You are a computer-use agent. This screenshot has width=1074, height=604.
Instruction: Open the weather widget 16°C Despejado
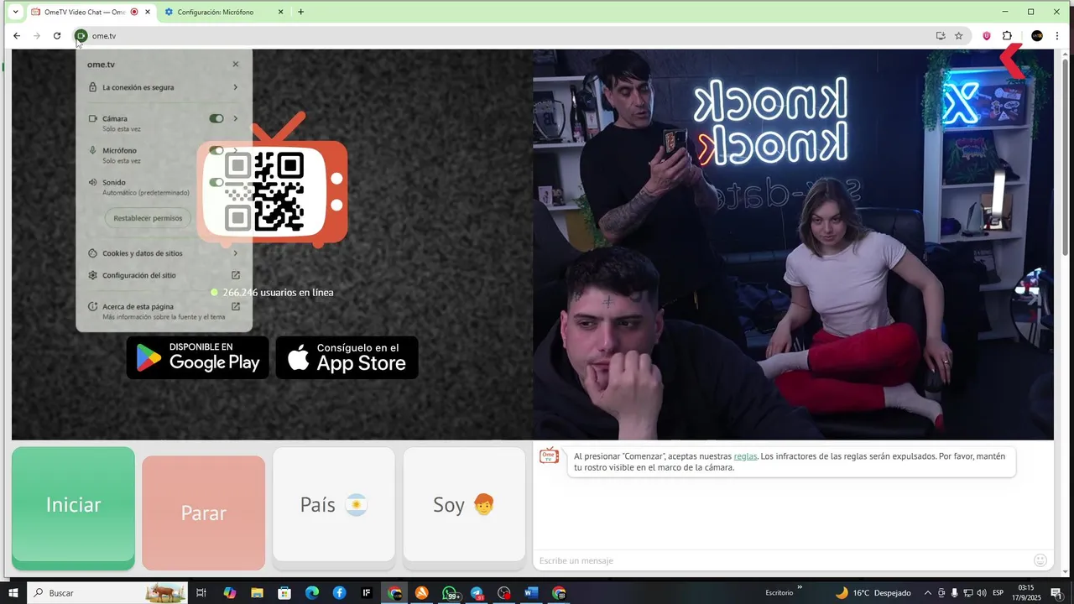[873, 593]
